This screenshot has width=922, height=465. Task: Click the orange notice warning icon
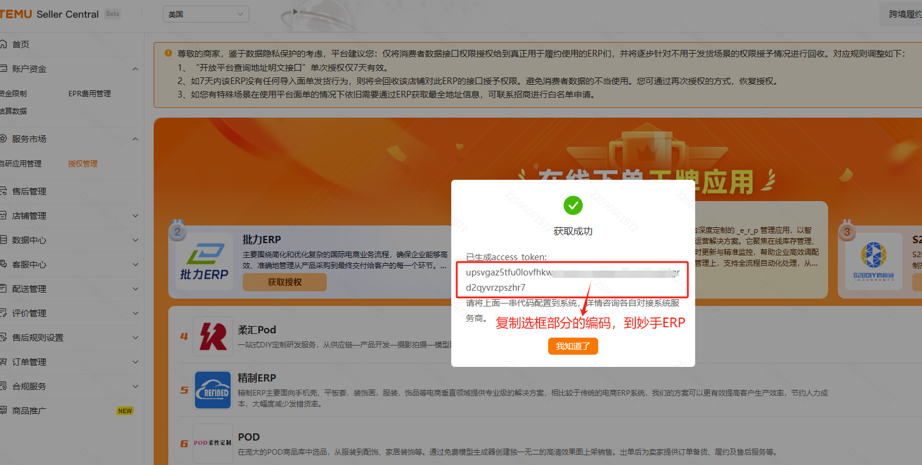[168, 53]
